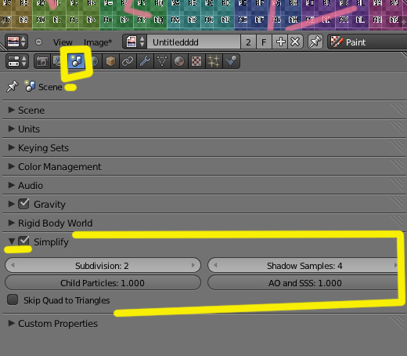
Task: Expand the Color Management panel
Action: 11,166
